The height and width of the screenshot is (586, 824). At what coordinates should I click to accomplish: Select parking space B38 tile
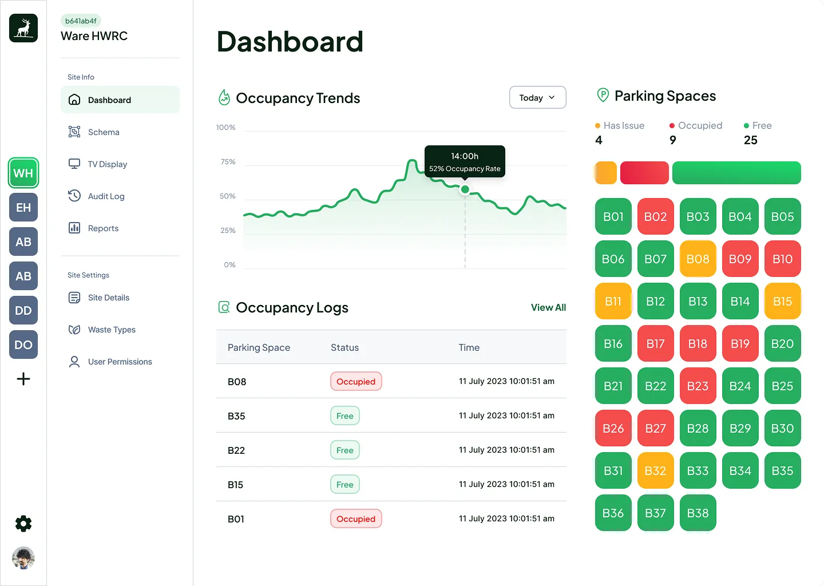698,513
